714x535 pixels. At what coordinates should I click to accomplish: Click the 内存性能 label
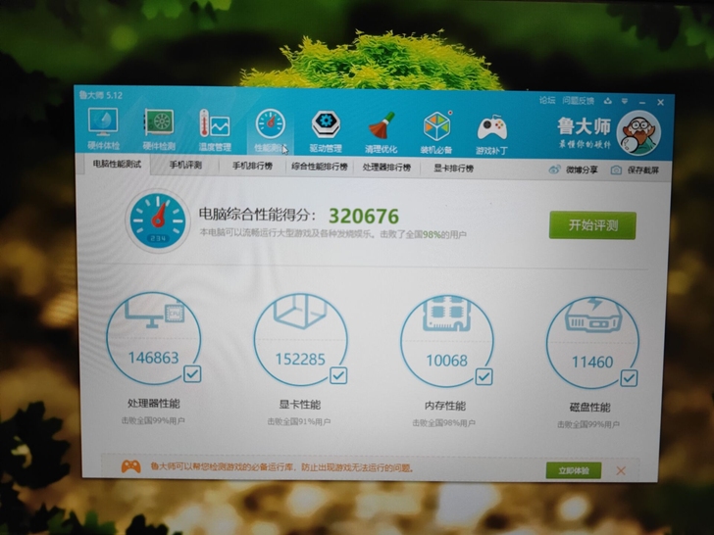click(x=445, y=406)
